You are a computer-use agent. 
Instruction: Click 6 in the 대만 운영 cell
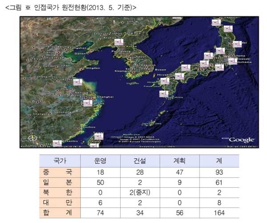[x=100, y=202]
